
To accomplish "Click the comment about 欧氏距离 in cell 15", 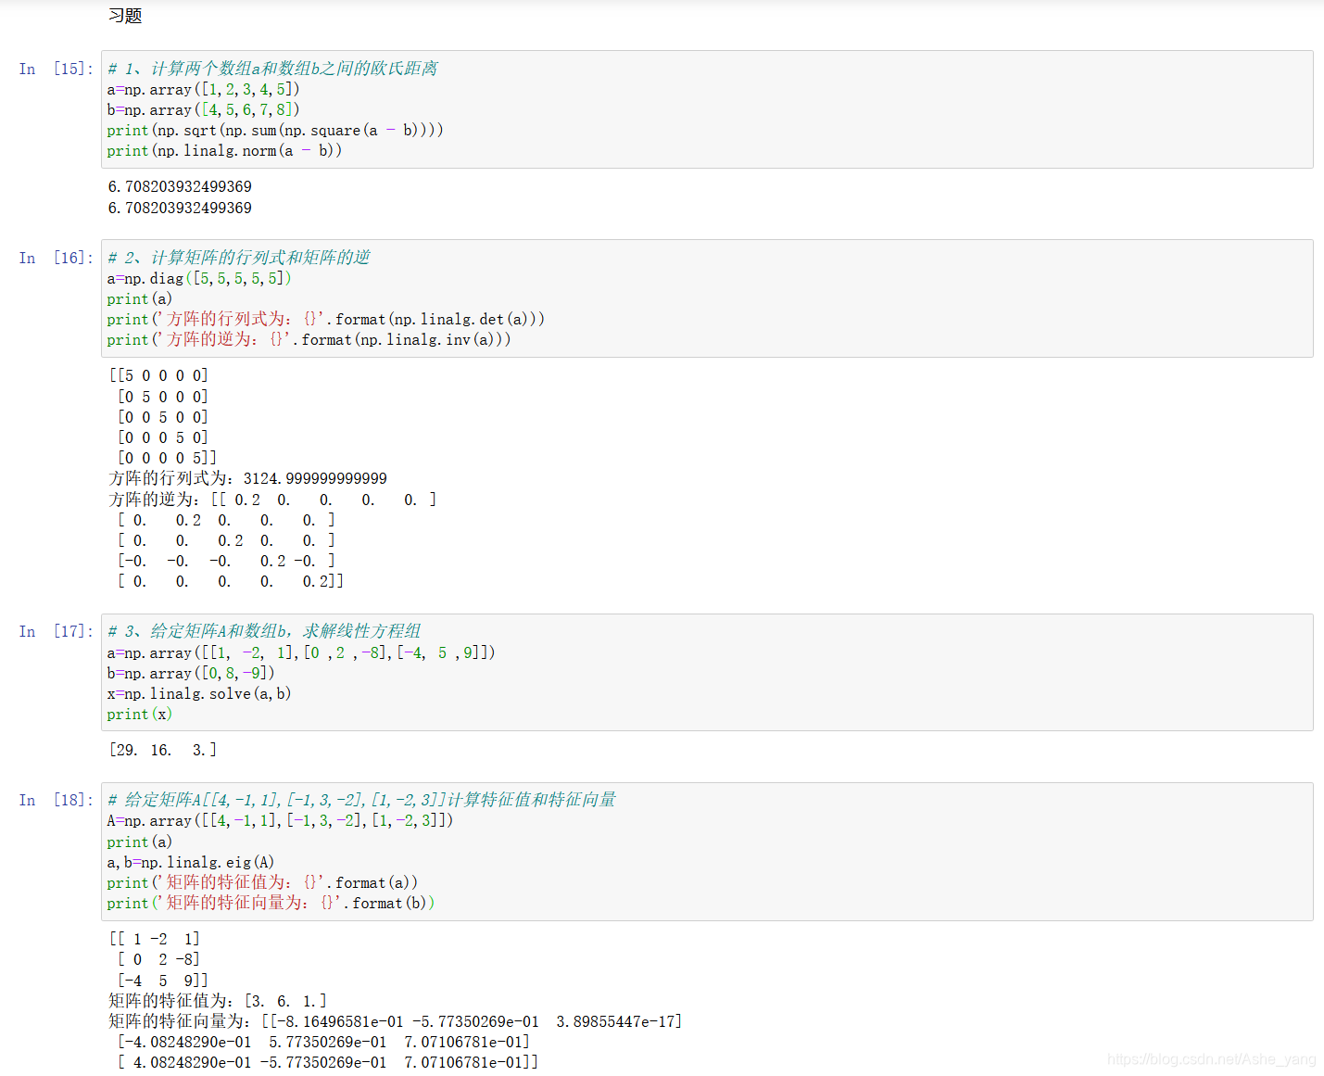I will (272, 69).
